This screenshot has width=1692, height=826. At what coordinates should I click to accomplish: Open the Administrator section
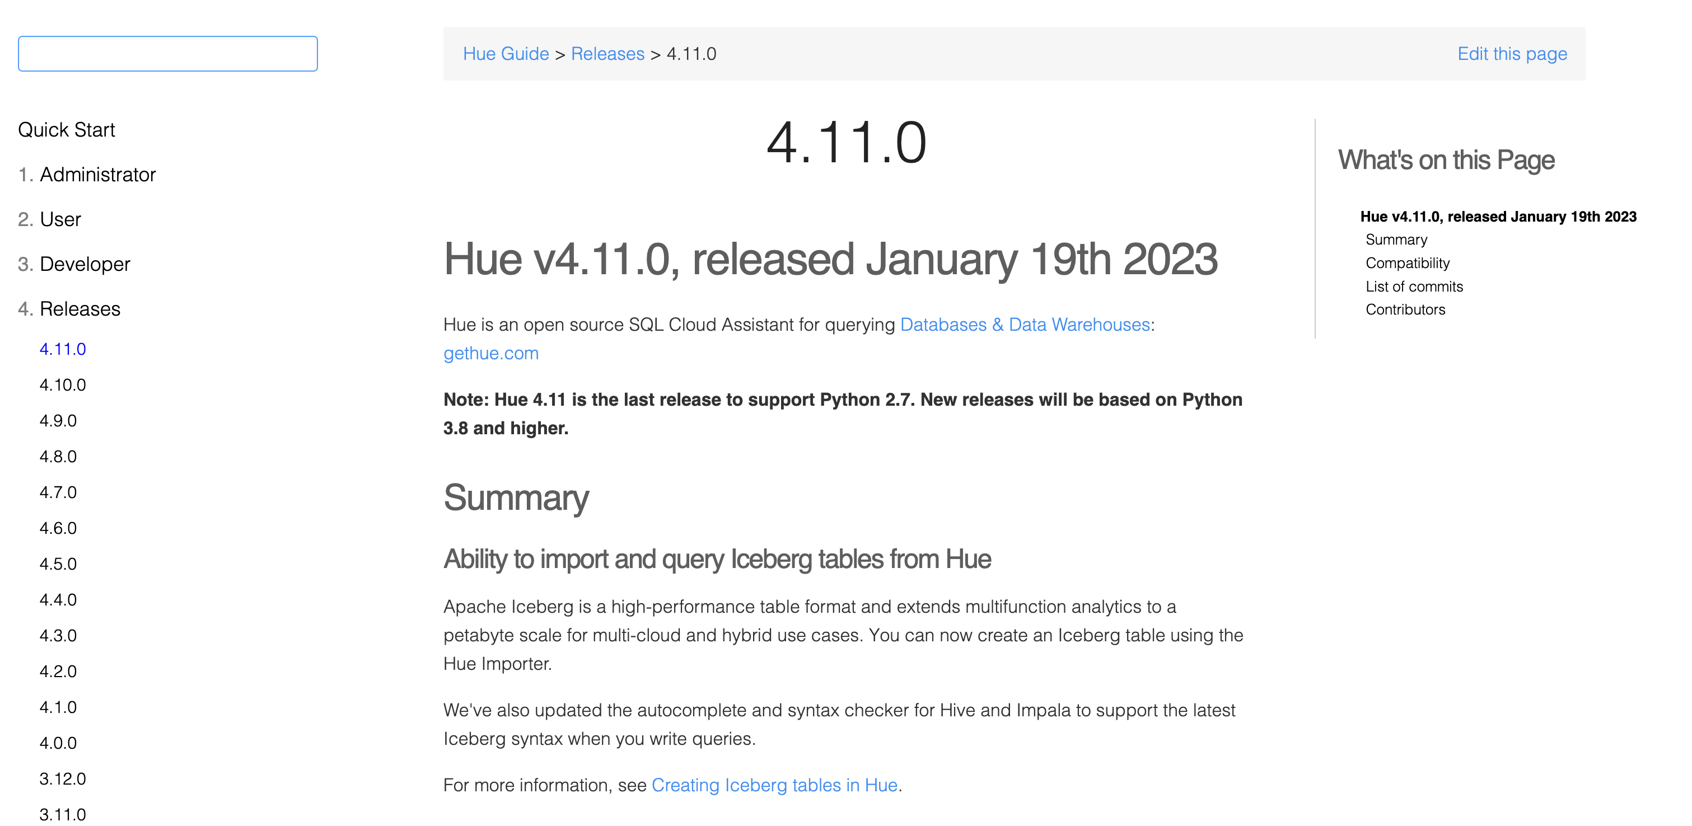click(x=97, y=175)
